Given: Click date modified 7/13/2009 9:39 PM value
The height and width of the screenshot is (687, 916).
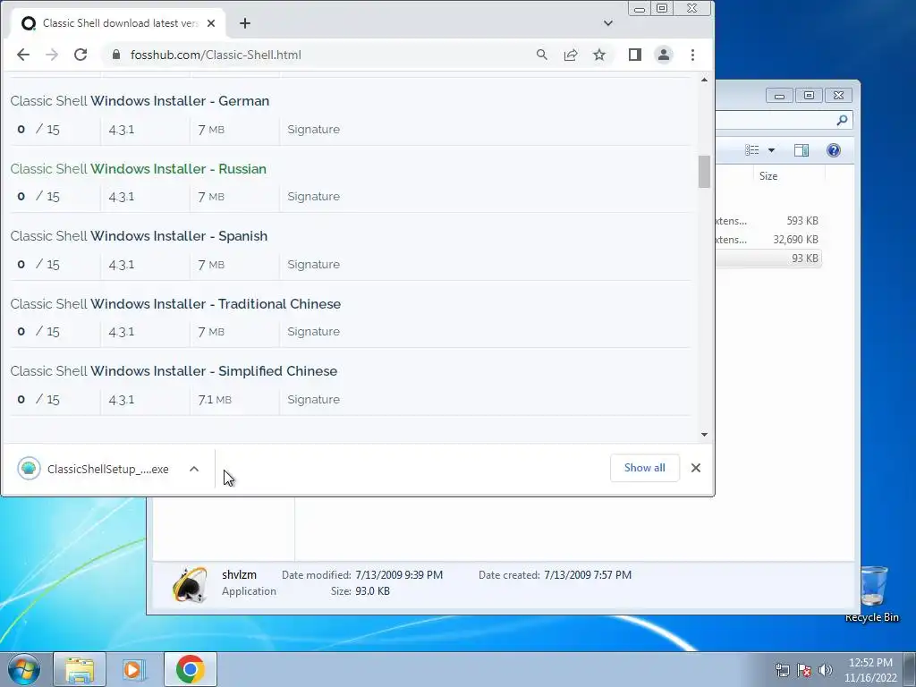Looking at the screenshot, I should (x=399, y=575).
